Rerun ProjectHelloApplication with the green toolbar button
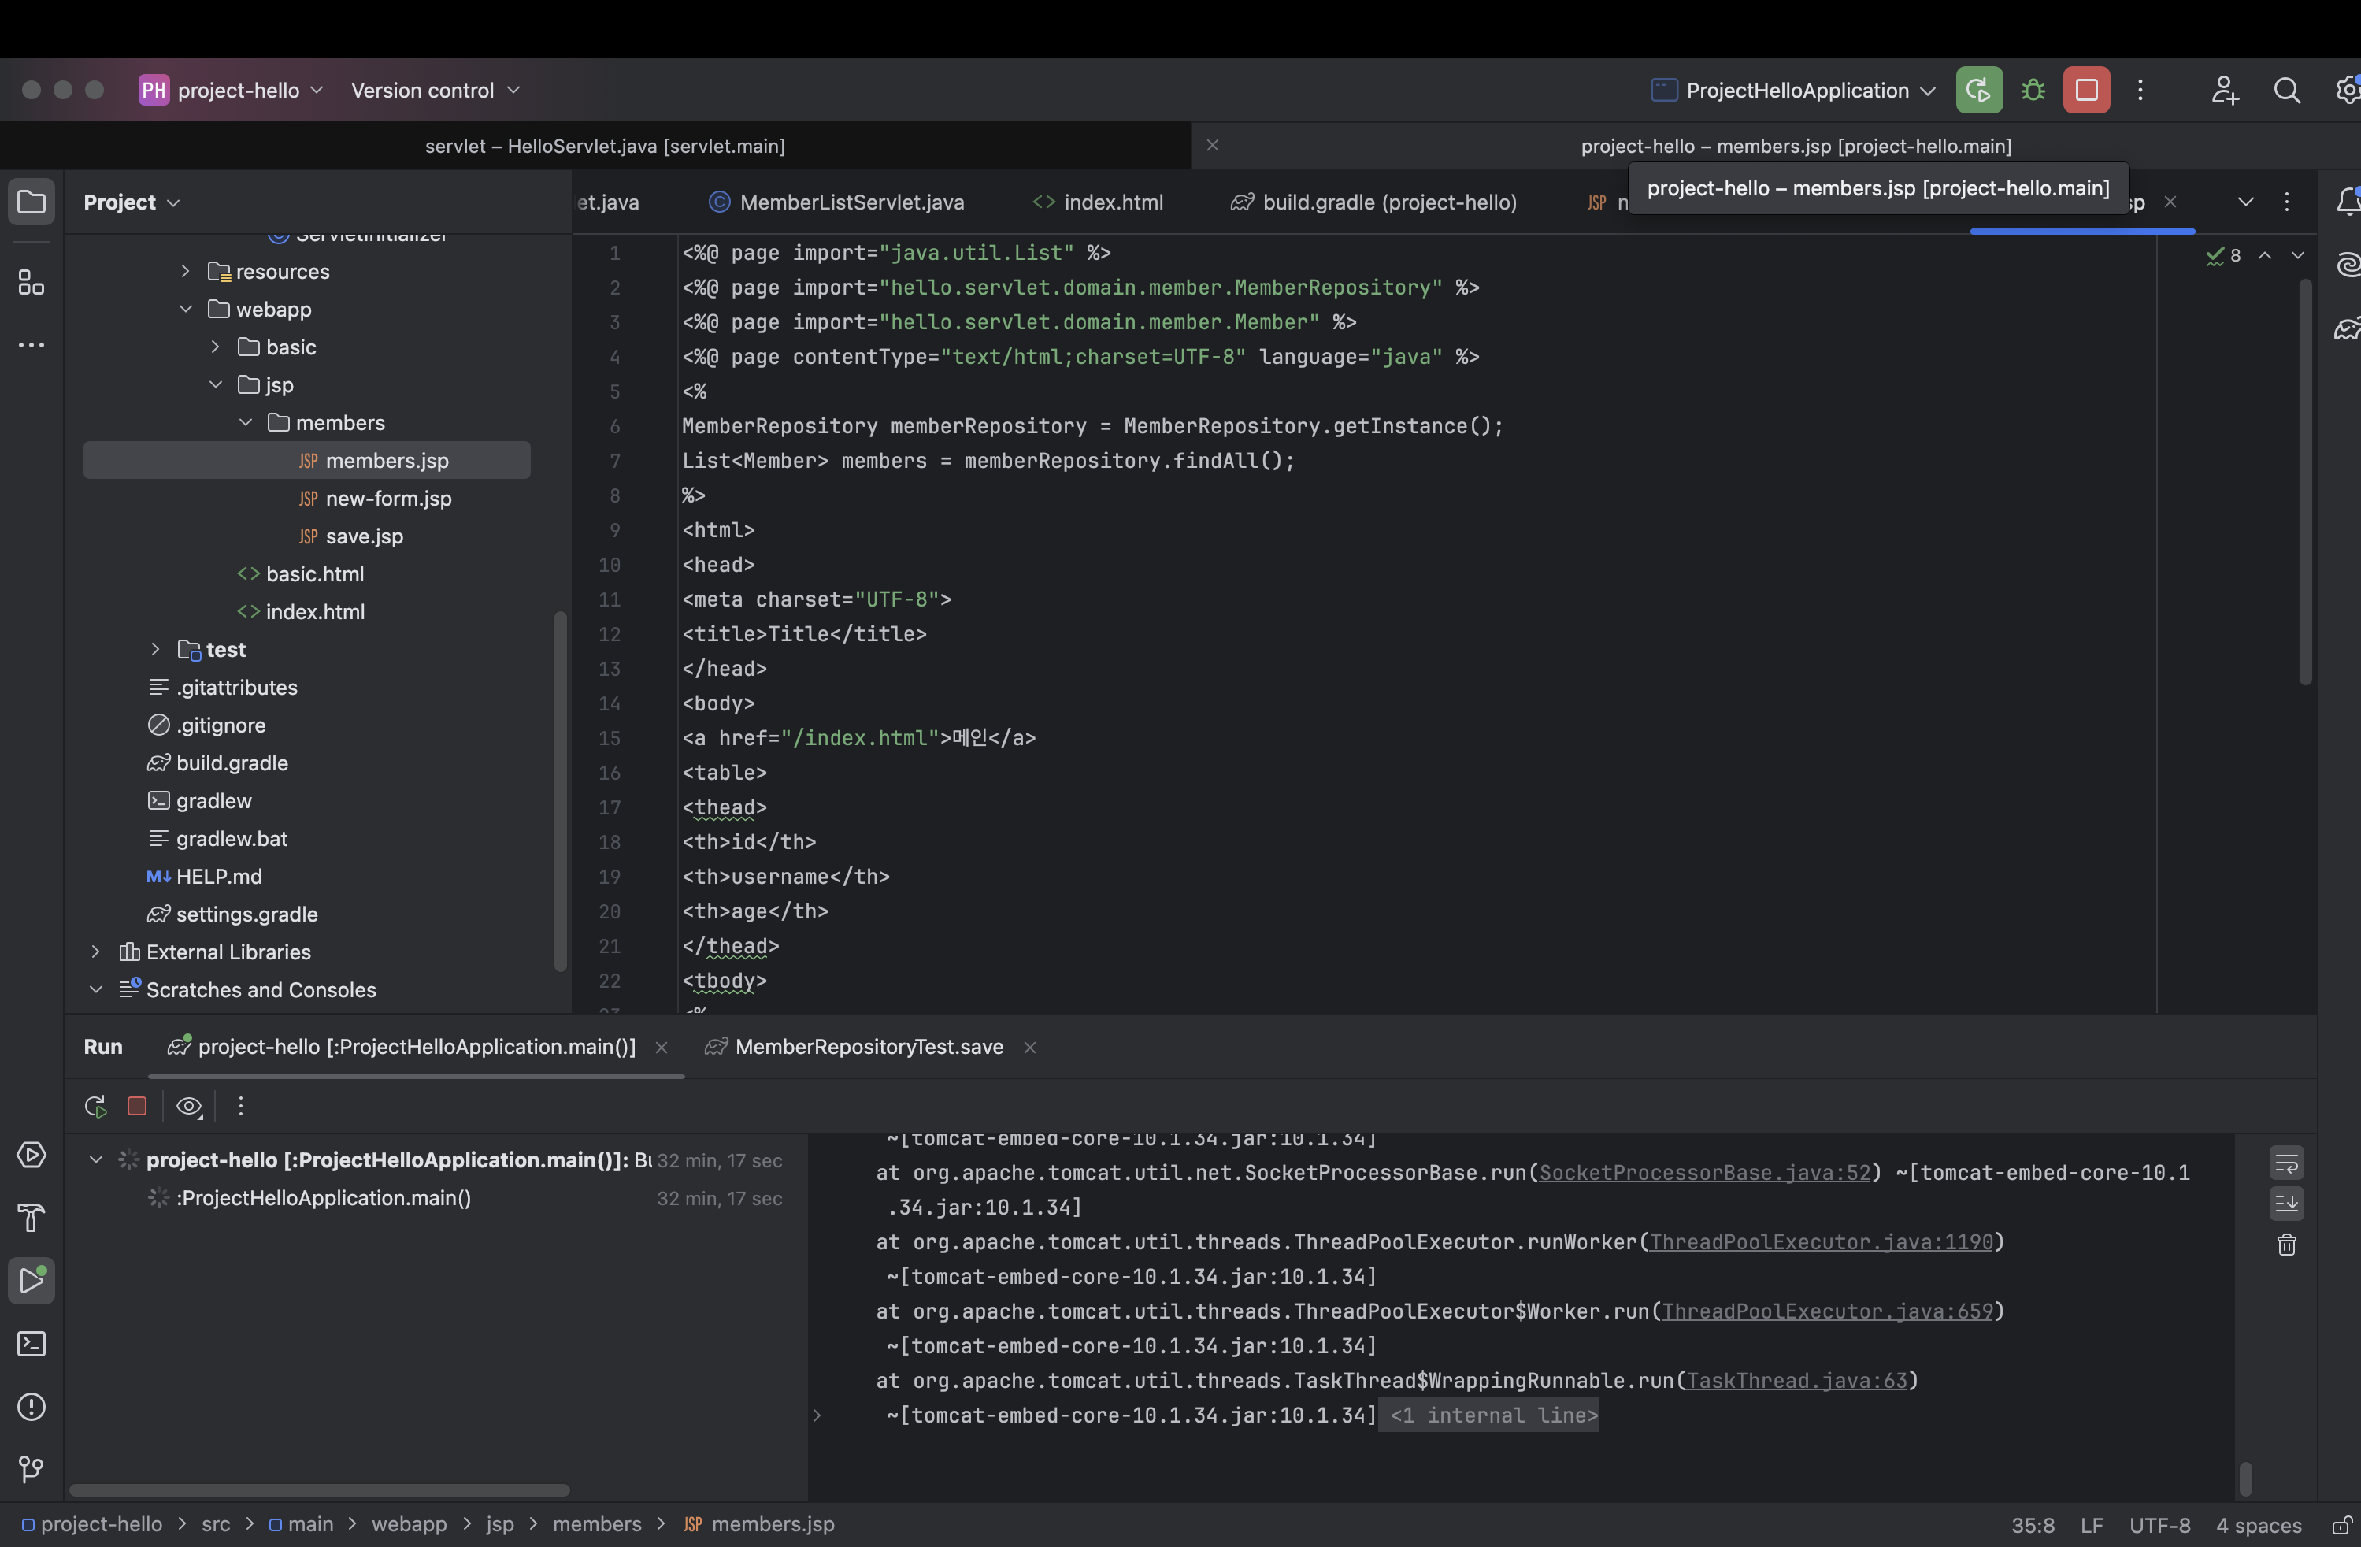Image resolution: width=2361 pixels, height=1547 pixels. tap(1978, 91)
